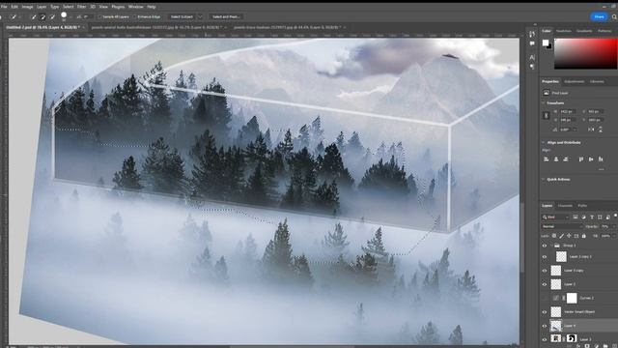Click the Select Subject button

click(x=182, y=17)
